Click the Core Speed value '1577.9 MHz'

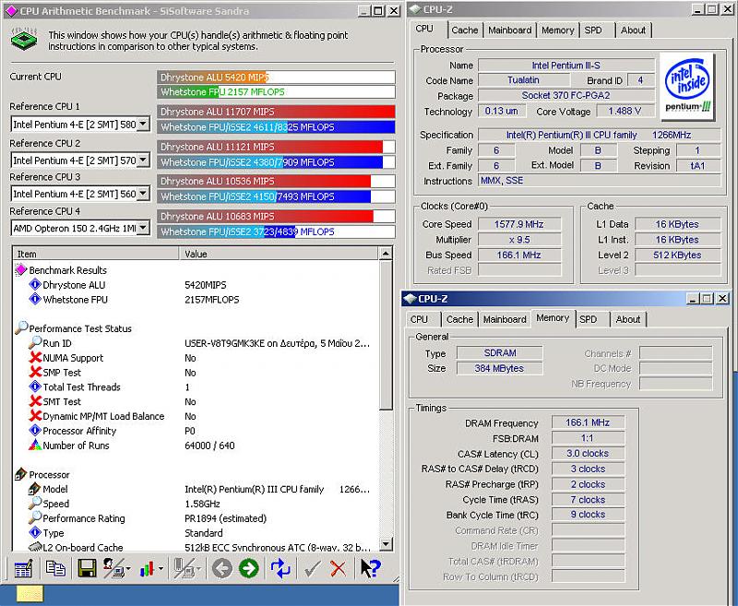pos(519,224)
